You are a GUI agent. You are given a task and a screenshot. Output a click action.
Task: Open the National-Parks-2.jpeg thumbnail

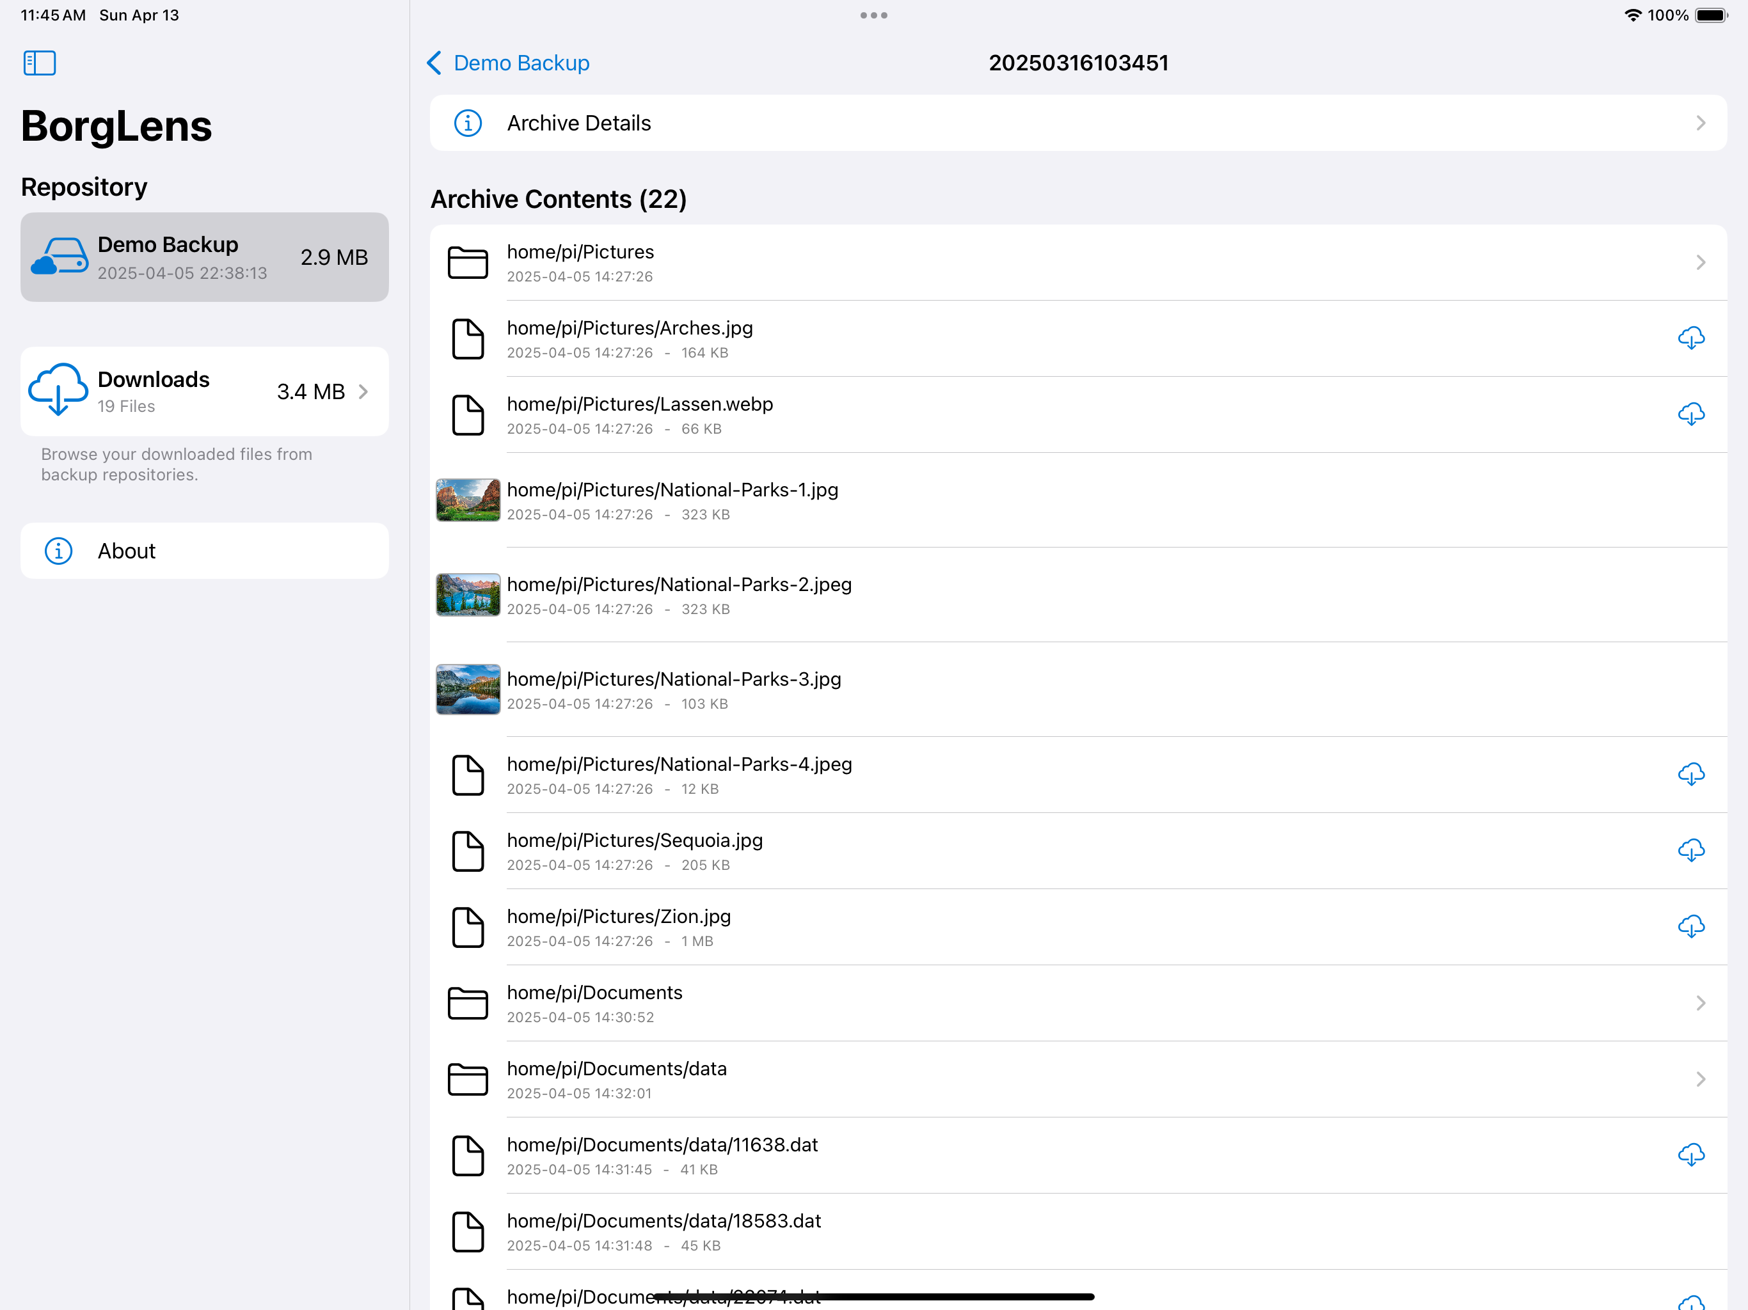[468, 595]
